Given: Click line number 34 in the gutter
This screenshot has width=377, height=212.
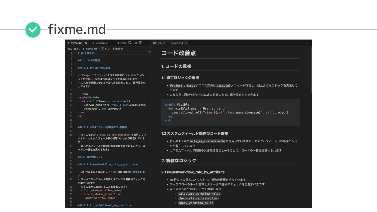Looking at the screenshot, I should [x=71, y=205].
